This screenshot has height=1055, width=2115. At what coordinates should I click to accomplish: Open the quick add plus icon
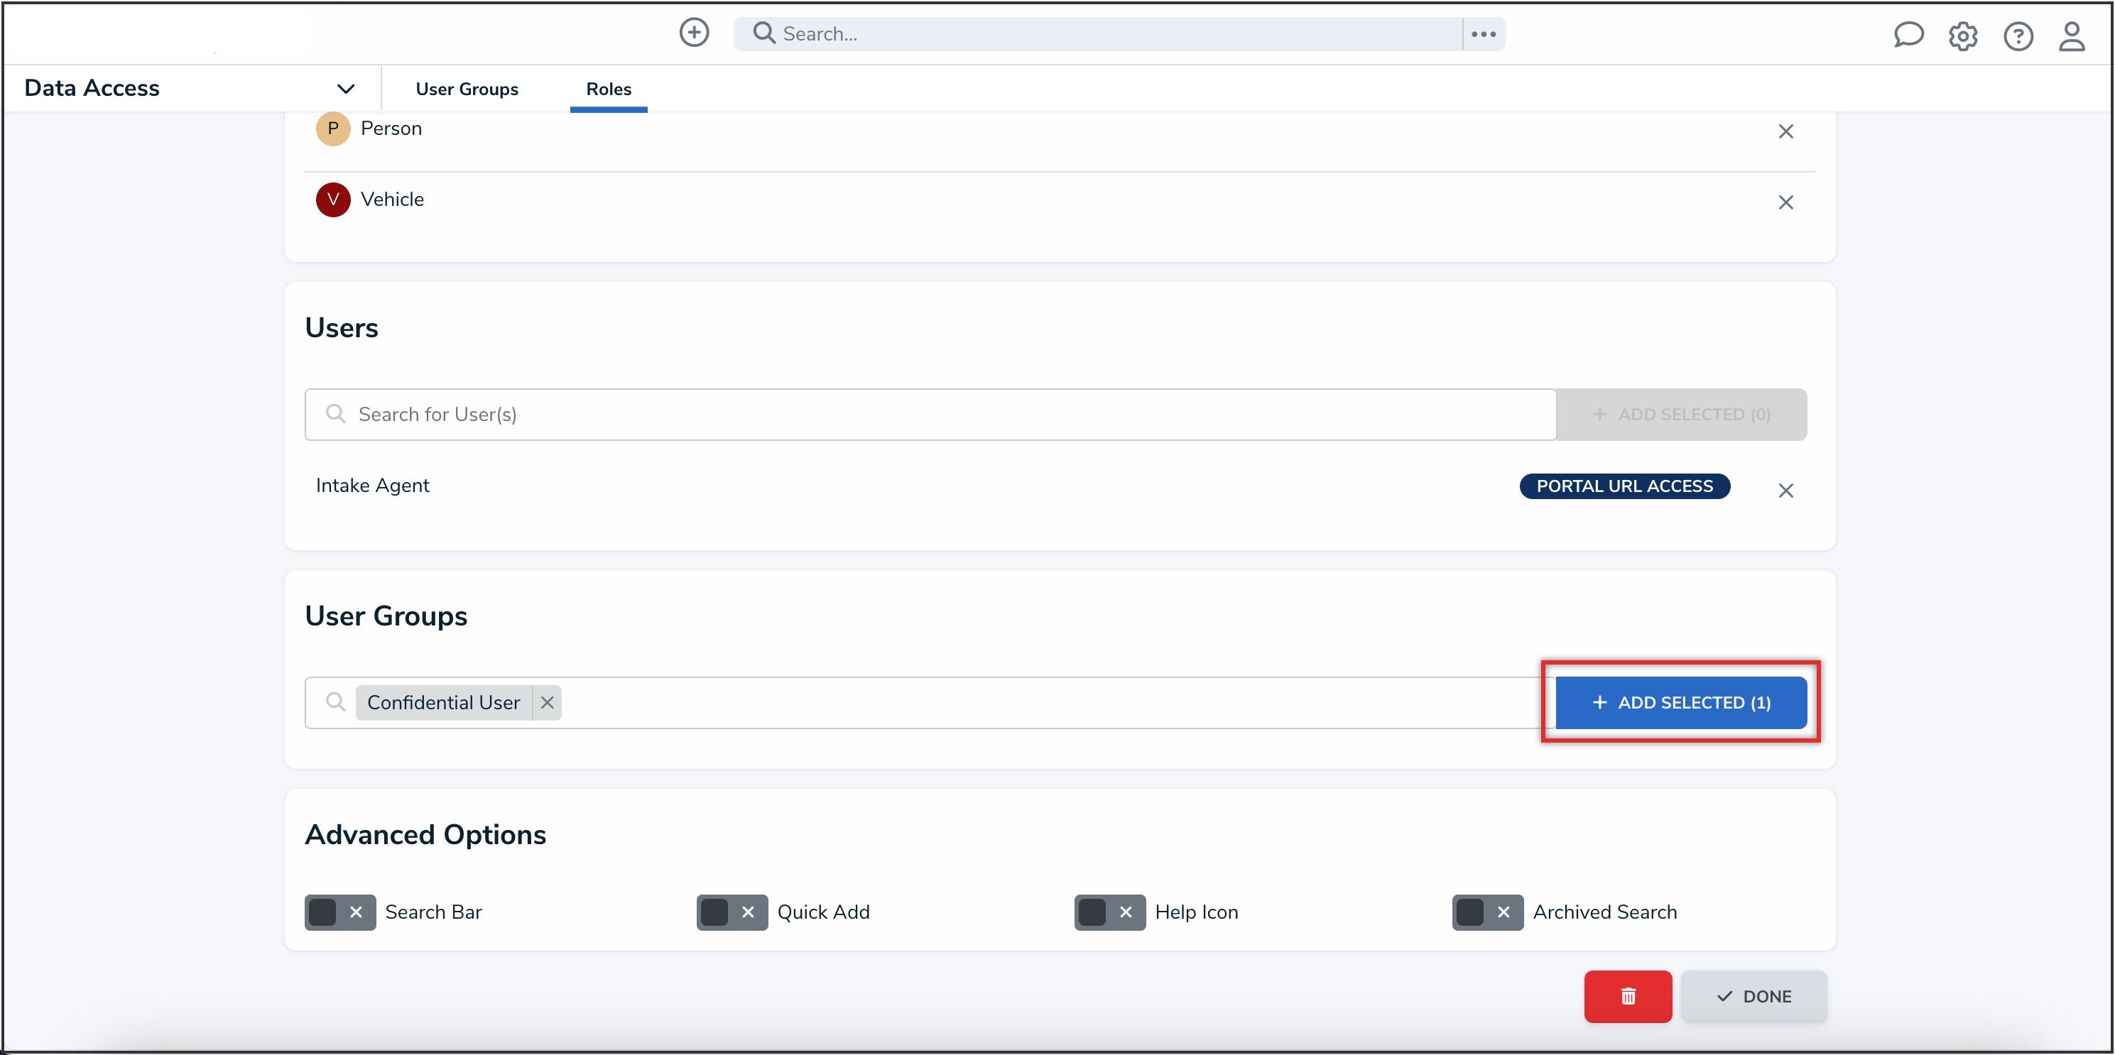(694, 33)
